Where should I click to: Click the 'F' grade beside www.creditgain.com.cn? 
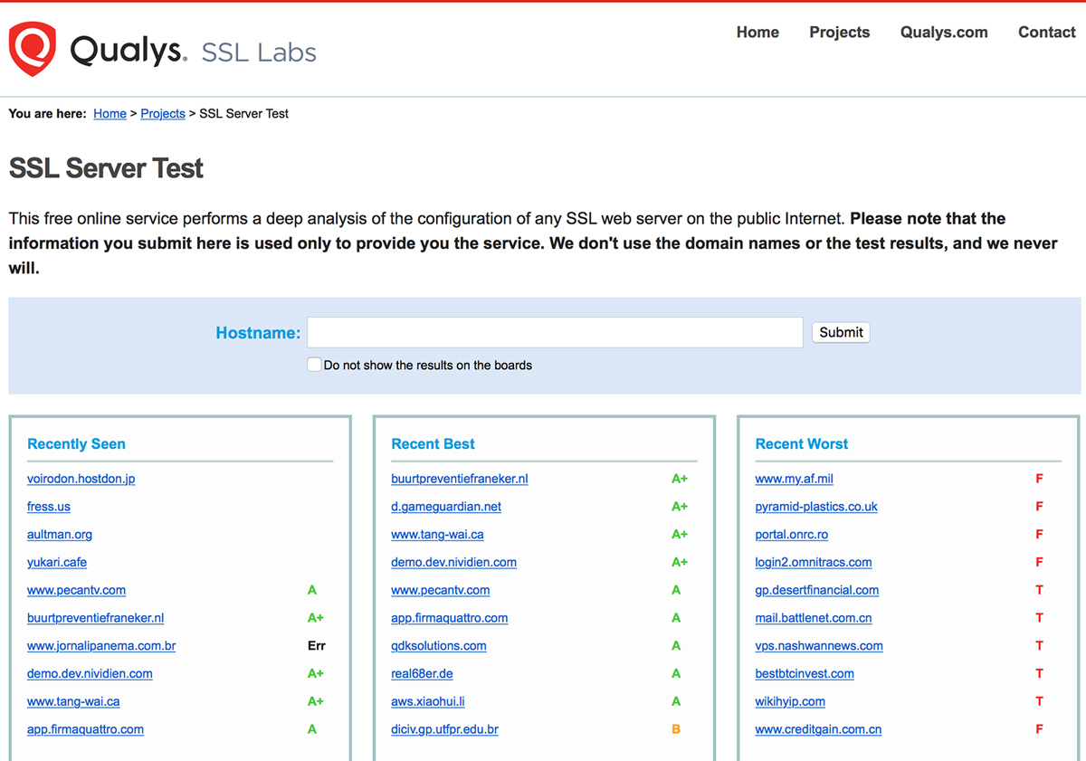1040,729
